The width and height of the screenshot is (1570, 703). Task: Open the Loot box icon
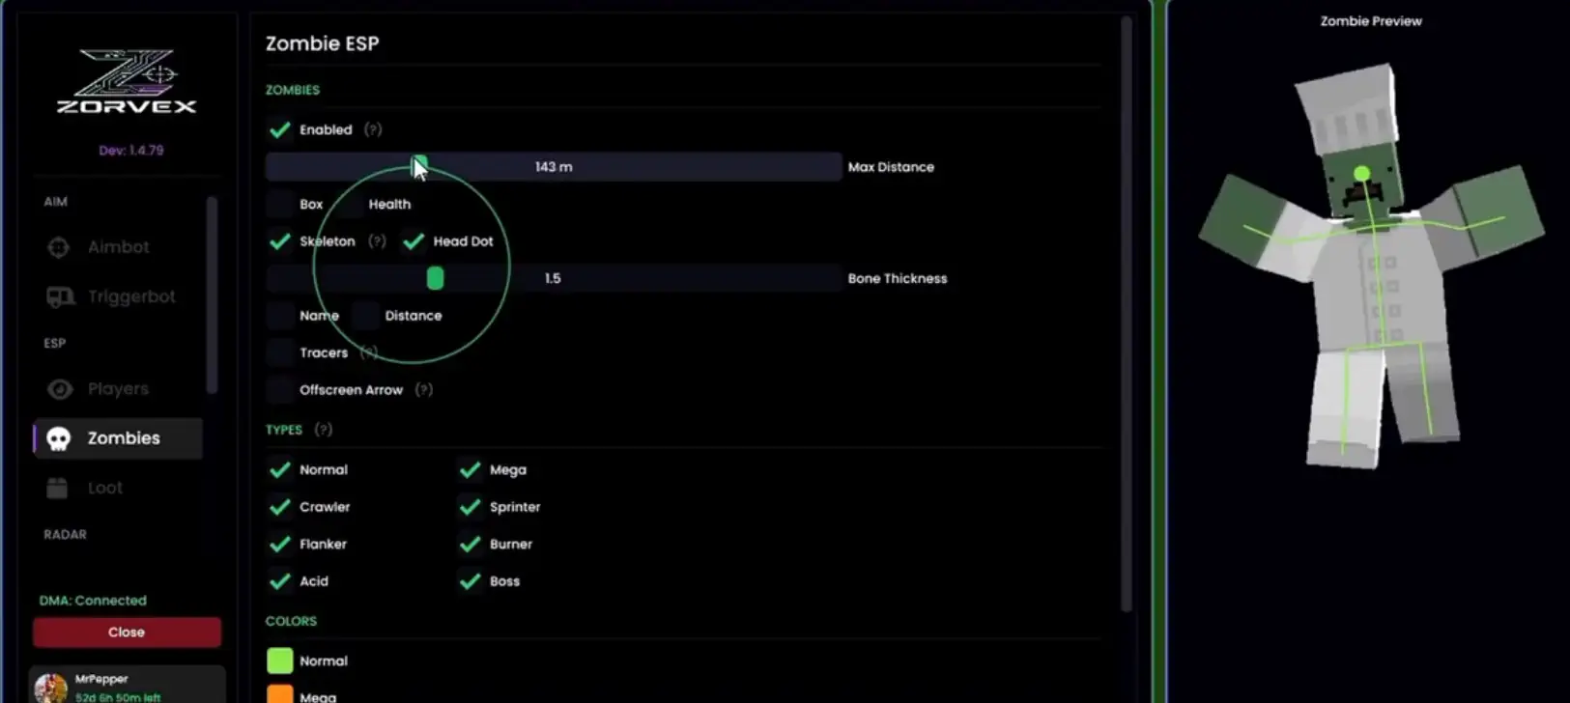point(57,488)
